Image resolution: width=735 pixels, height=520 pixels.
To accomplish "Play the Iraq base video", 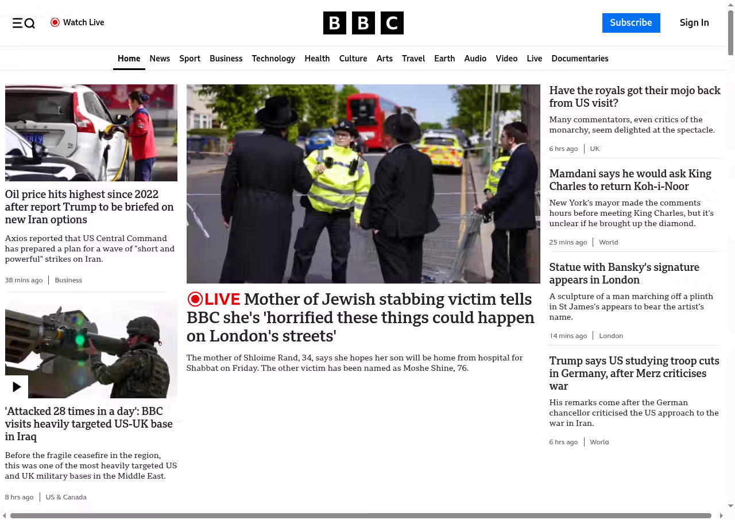I will [x=17, y=387].
